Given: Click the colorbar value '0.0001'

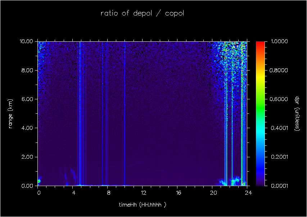Looking at the screenshot, I should point(279,186).
